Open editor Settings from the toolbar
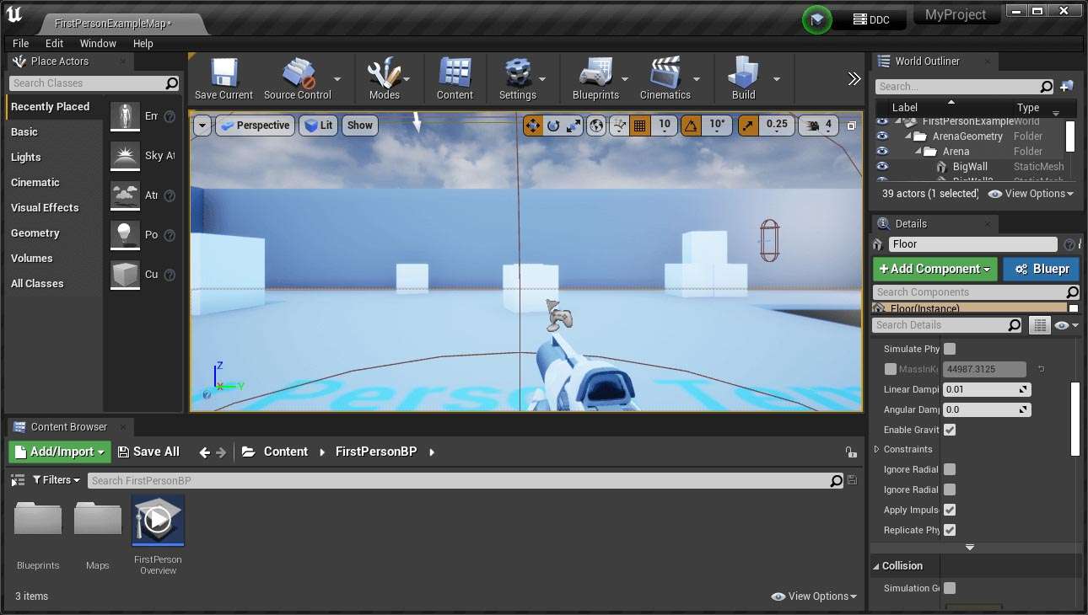 (517, 74)
